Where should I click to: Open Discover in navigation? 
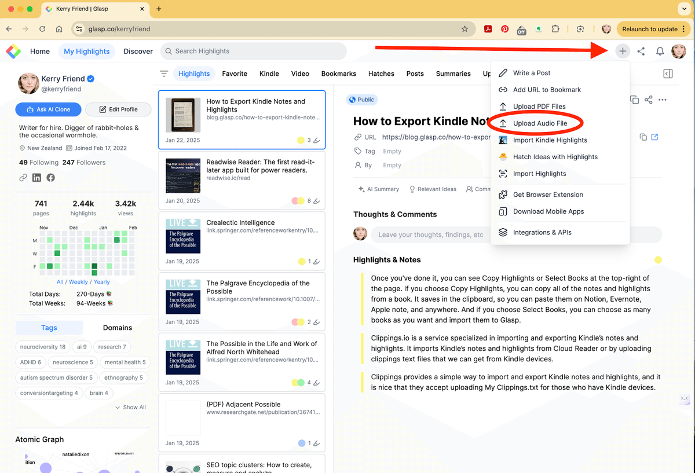pyautogui.click(x=138, y=51)
